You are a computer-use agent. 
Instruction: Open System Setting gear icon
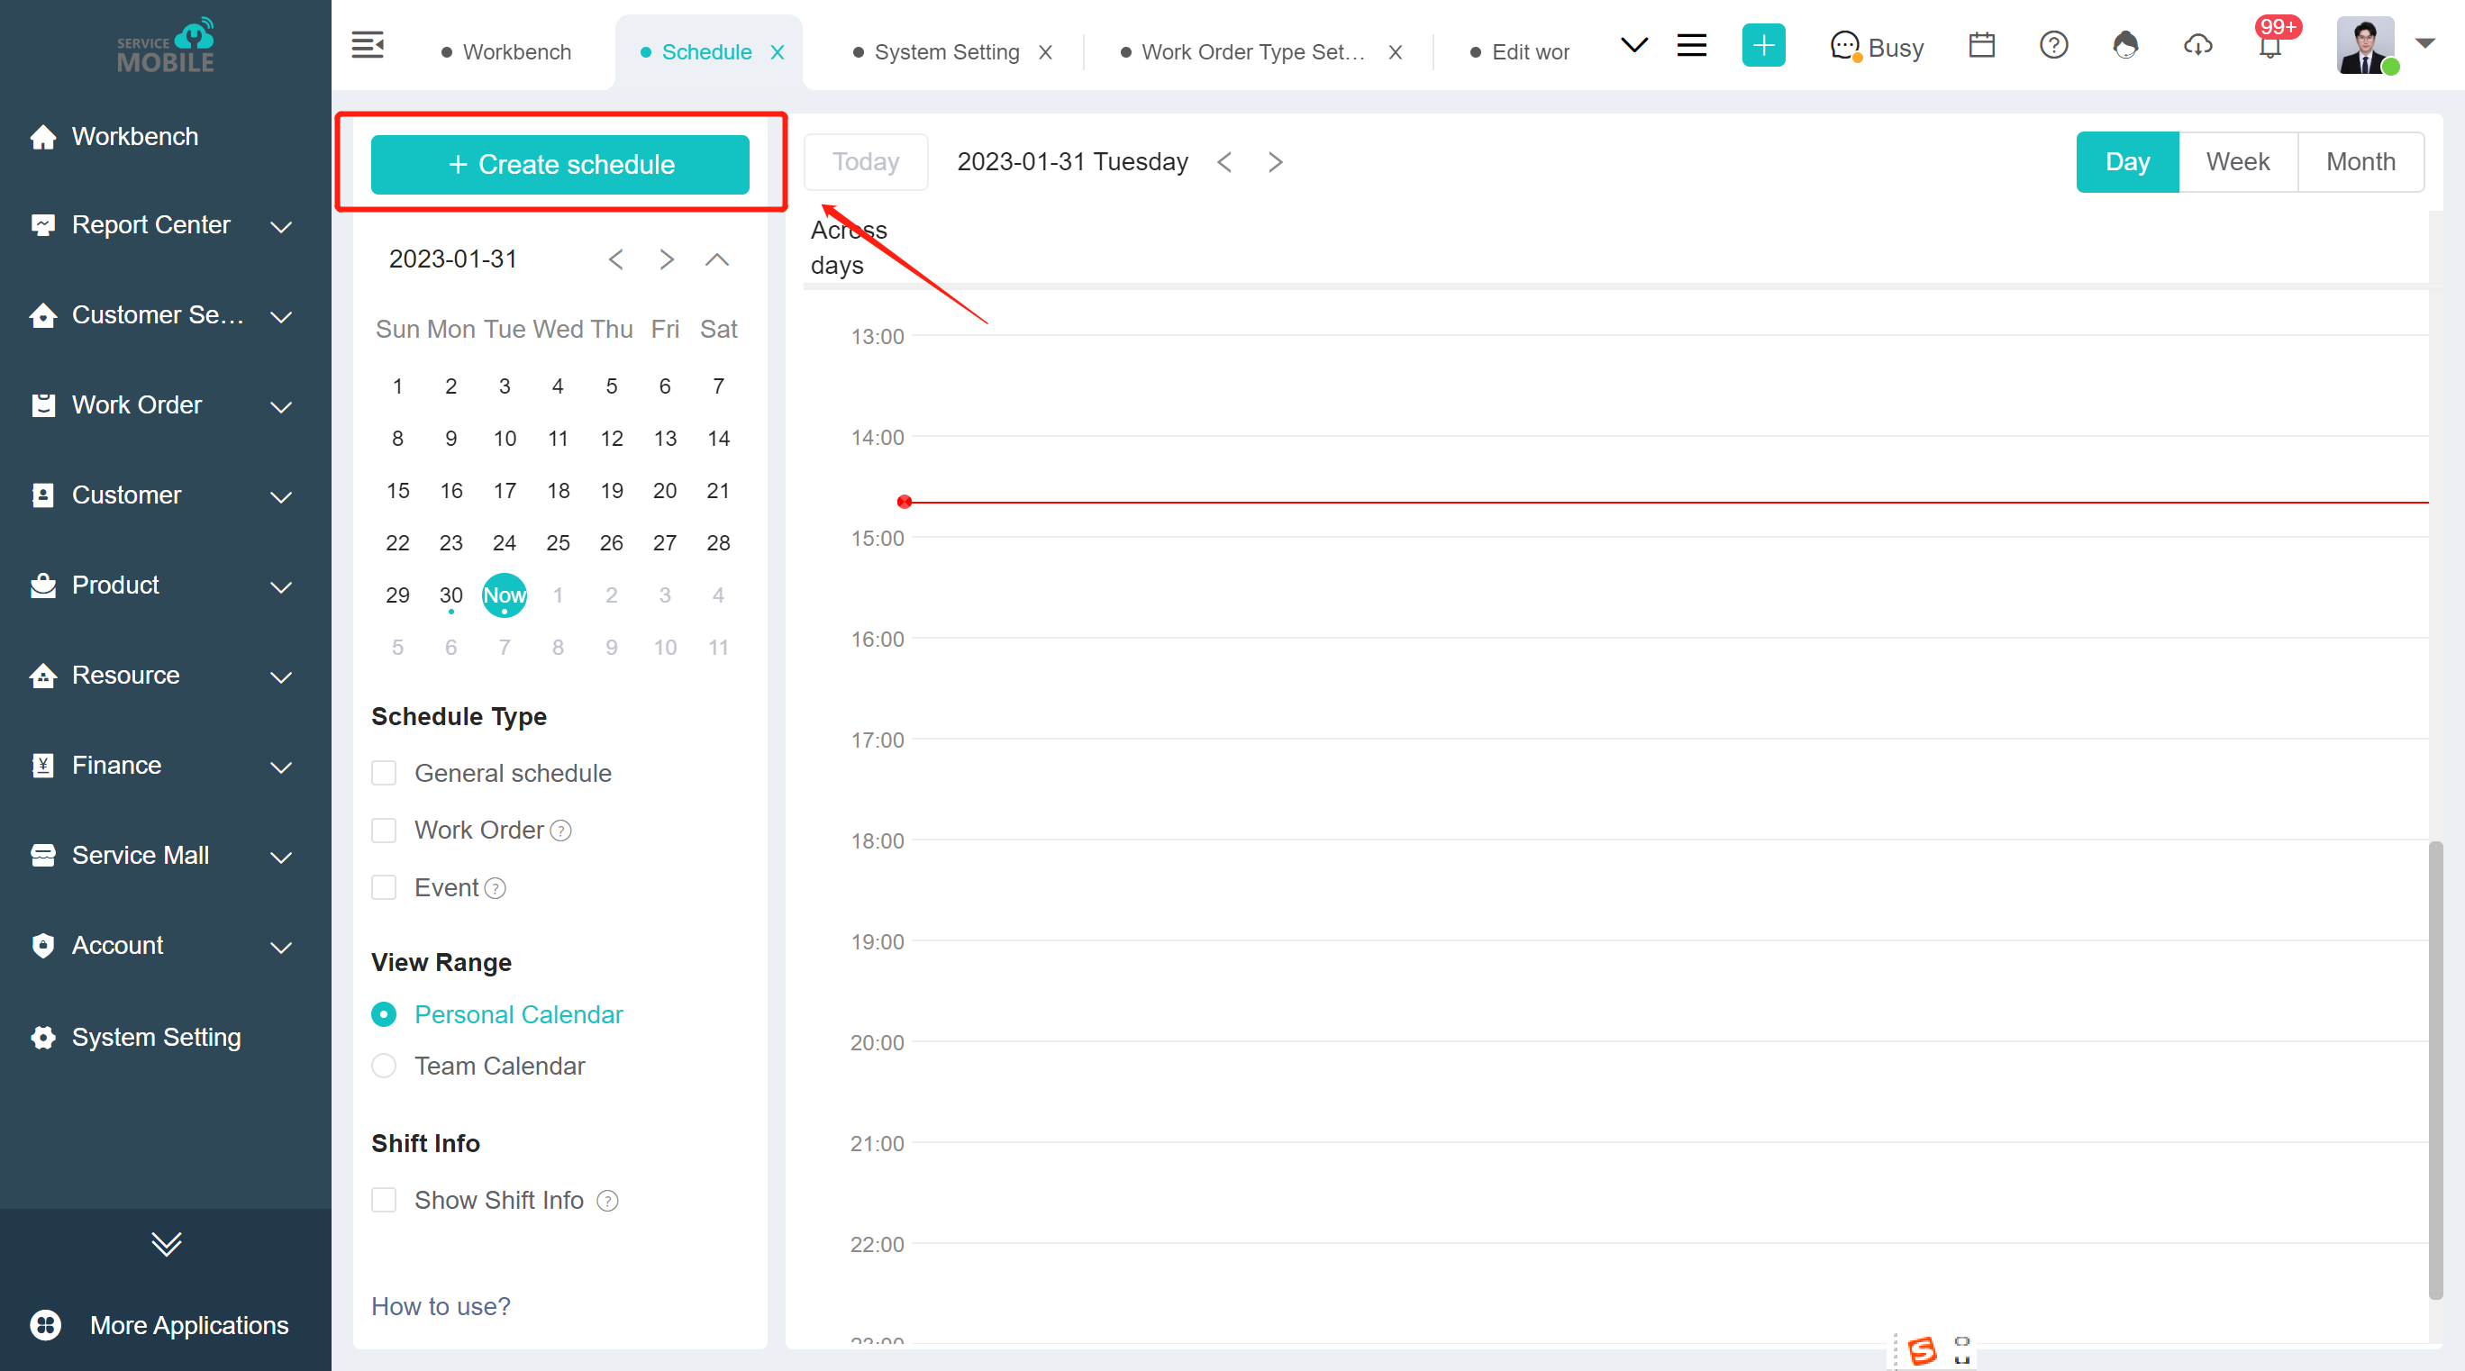43,1037
